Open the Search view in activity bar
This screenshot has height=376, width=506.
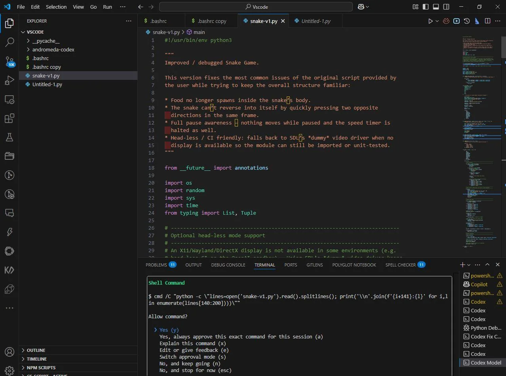[10, 42]
